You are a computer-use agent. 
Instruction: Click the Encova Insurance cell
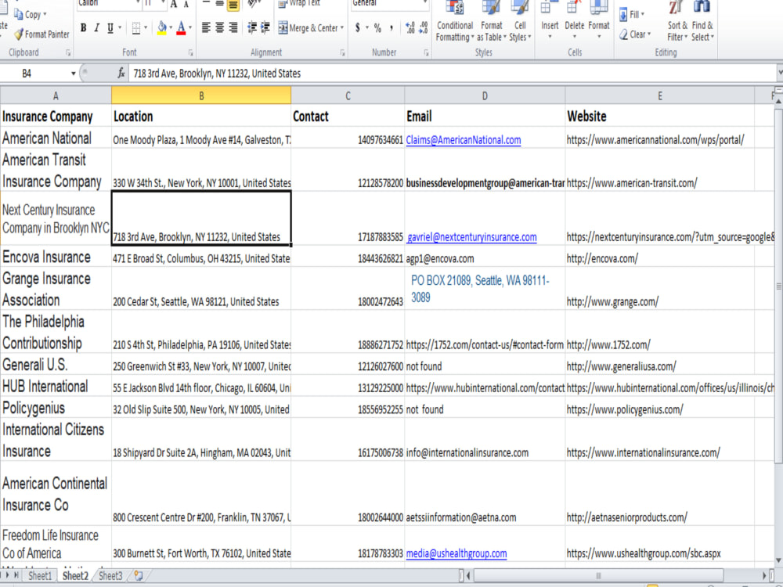coord(56,257)
